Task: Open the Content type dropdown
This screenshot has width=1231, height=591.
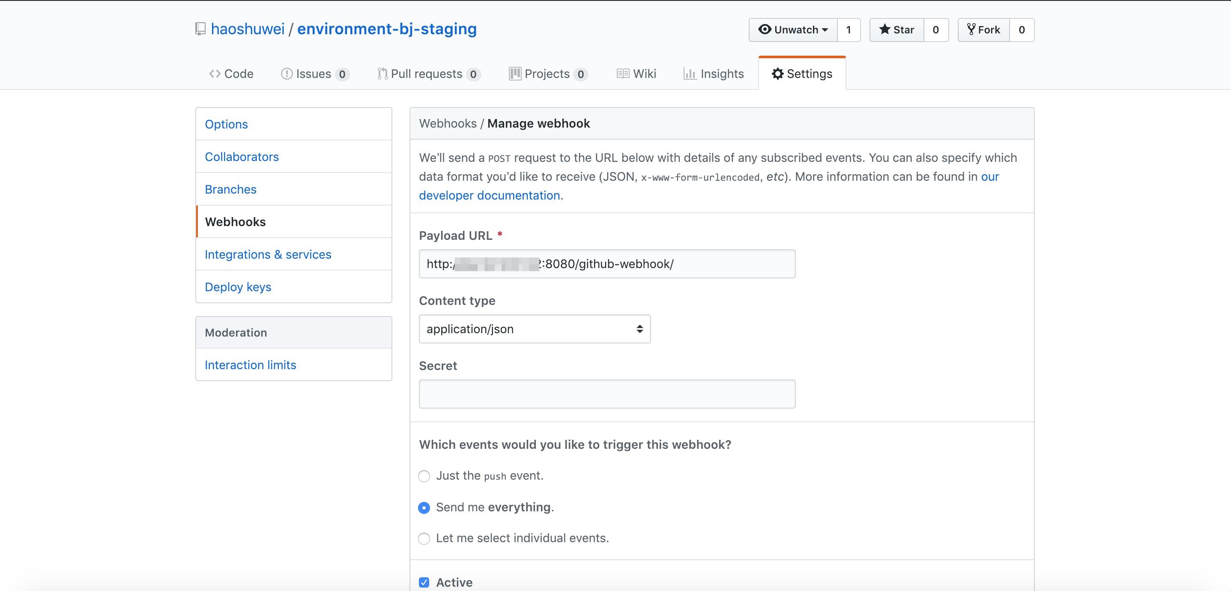Action: click(x=535, y=329)
